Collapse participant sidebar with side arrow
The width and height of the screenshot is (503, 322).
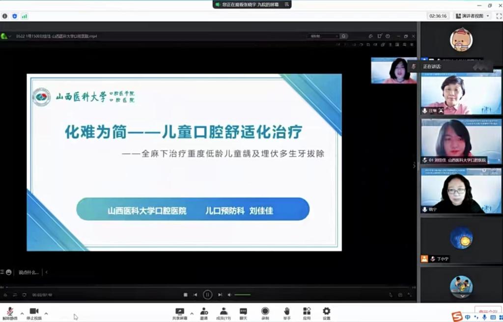point(414,166)
